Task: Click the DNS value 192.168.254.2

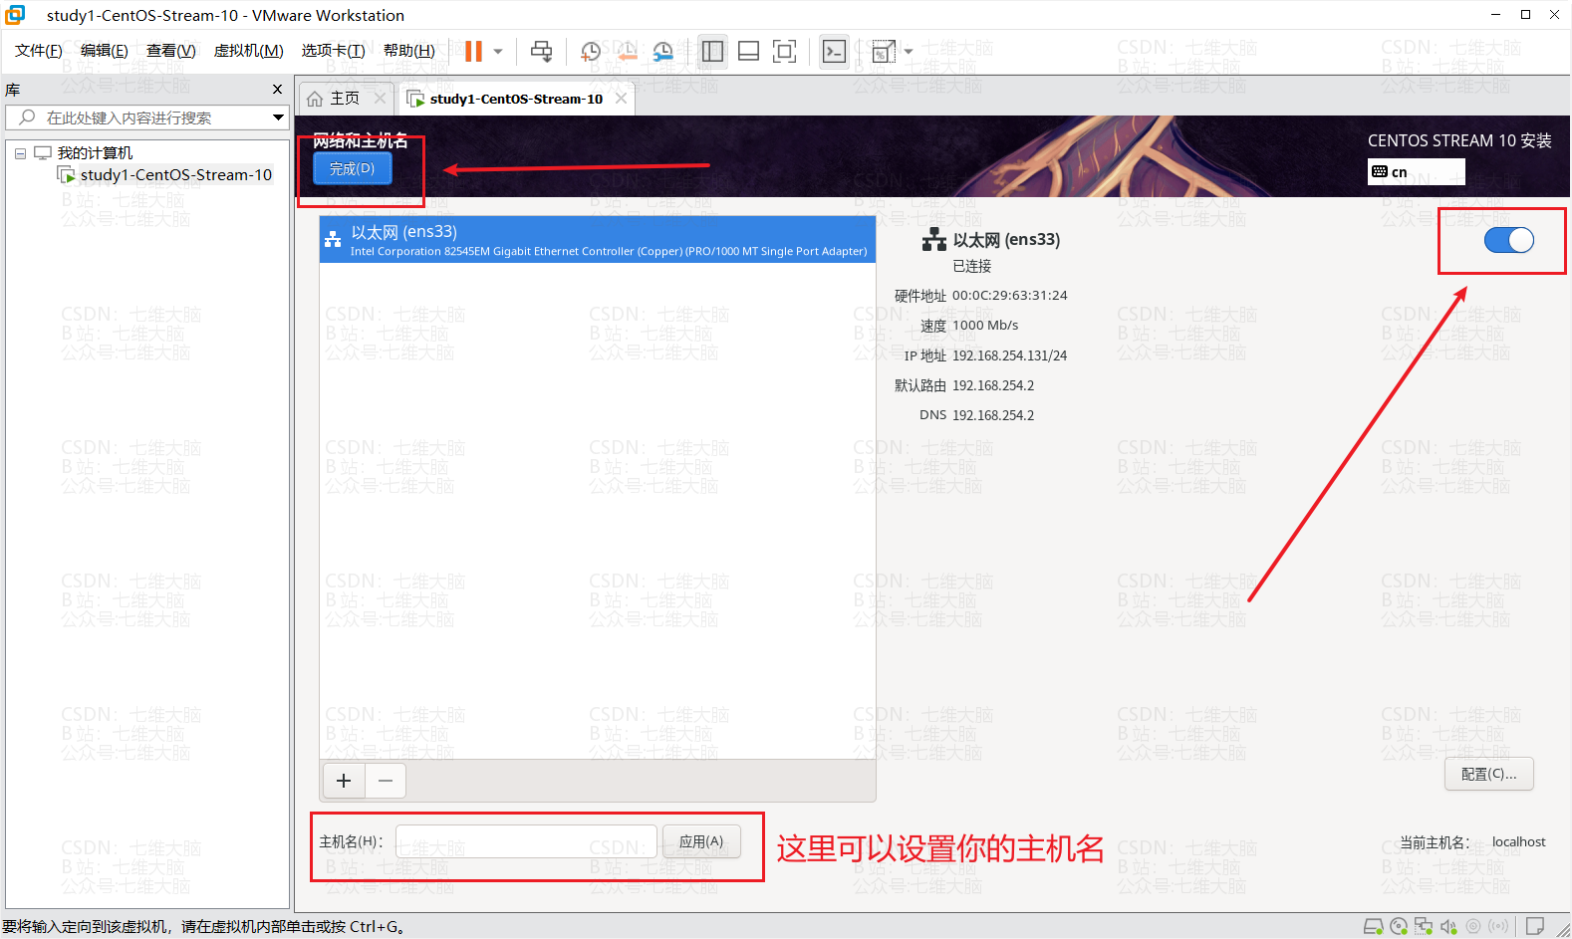Action: (993, 415)
